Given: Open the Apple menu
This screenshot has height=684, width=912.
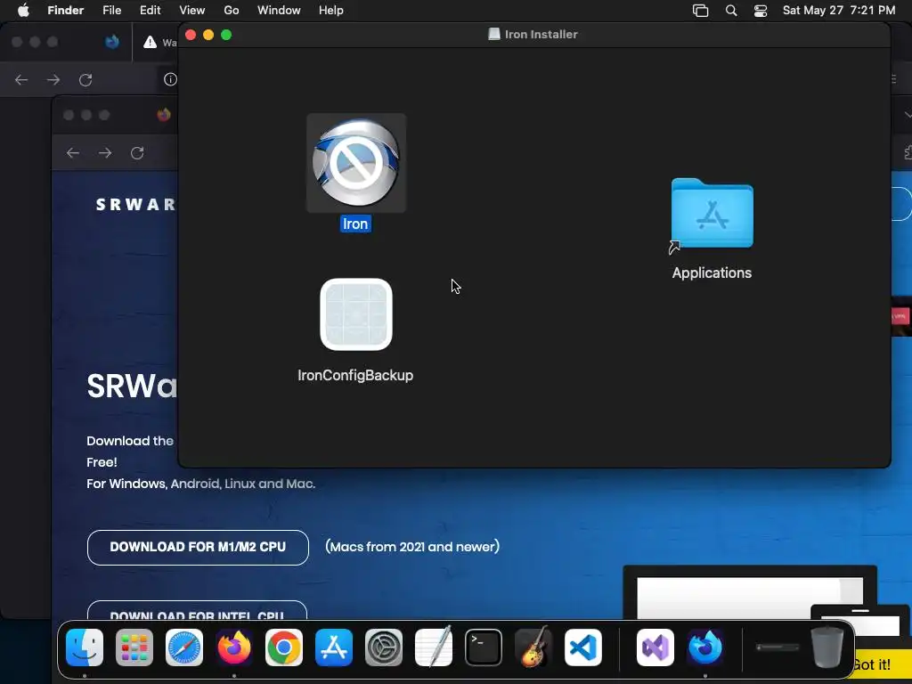Looking at the screenshot, I should tap(23, 11).
